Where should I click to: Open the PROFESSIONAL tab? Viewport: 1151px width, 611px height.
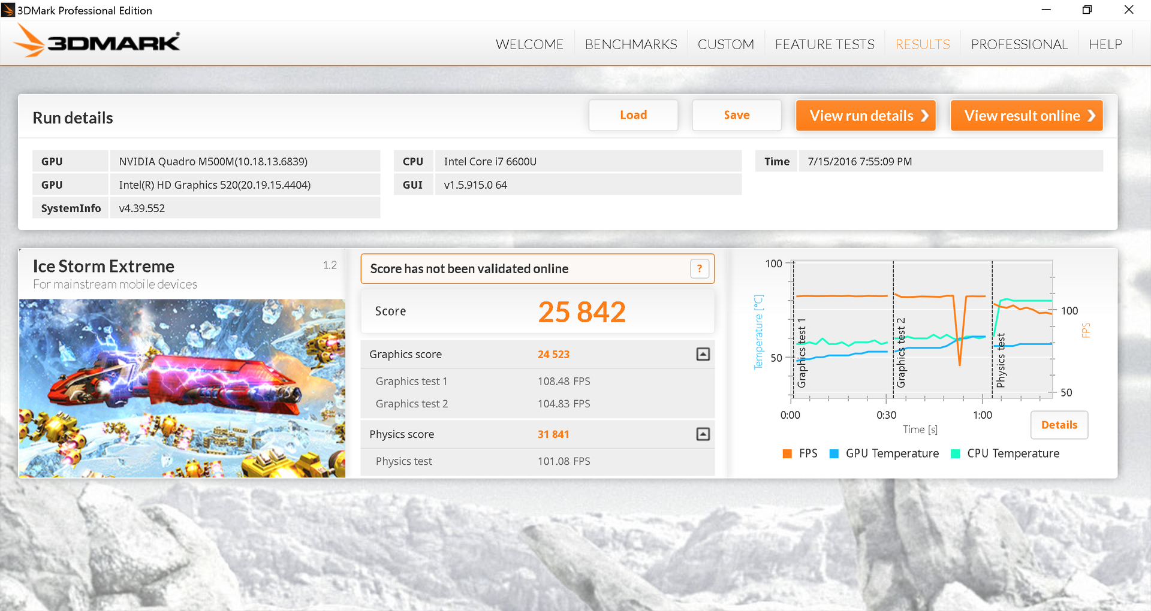coord(1019,44)
